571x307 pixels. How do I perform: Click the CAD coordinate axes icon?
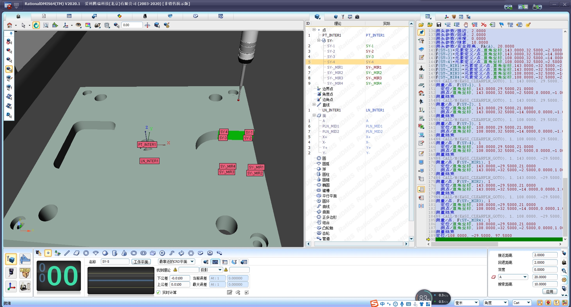[x=66, y=25]
